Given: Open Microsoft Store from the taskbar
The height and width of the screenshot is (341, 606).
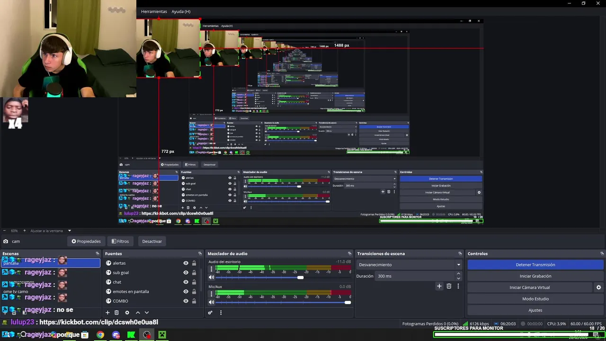Looking at the screenshot, I should click(x=85, y=335).
